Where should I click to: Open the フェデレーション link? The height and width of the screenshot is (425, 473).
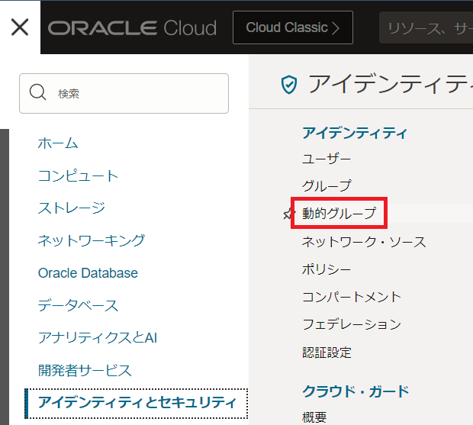tap(351, 324)
